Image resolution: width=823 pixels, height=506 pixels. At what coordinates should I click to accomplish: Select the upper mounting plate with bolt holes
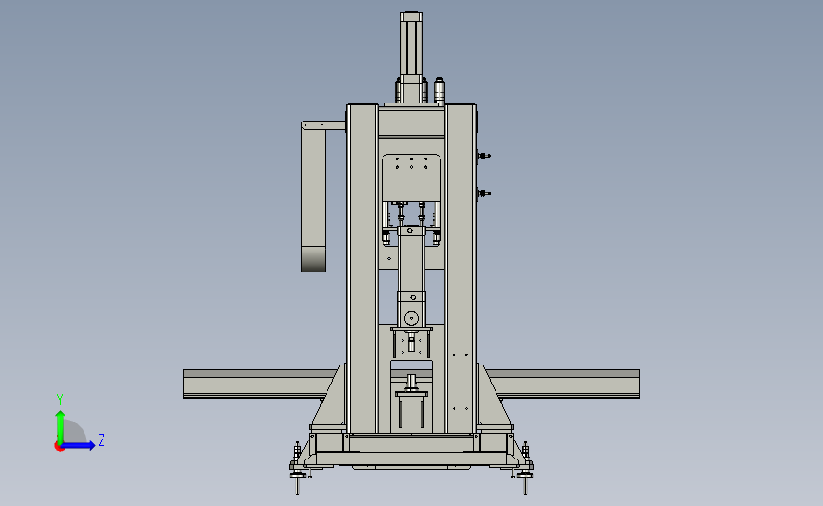(x=412, y=178)
